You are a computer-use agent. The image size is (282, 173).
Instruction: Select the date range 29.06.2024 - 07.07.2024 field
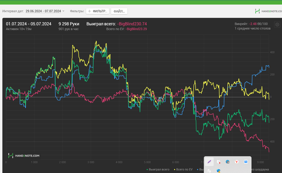43,11
